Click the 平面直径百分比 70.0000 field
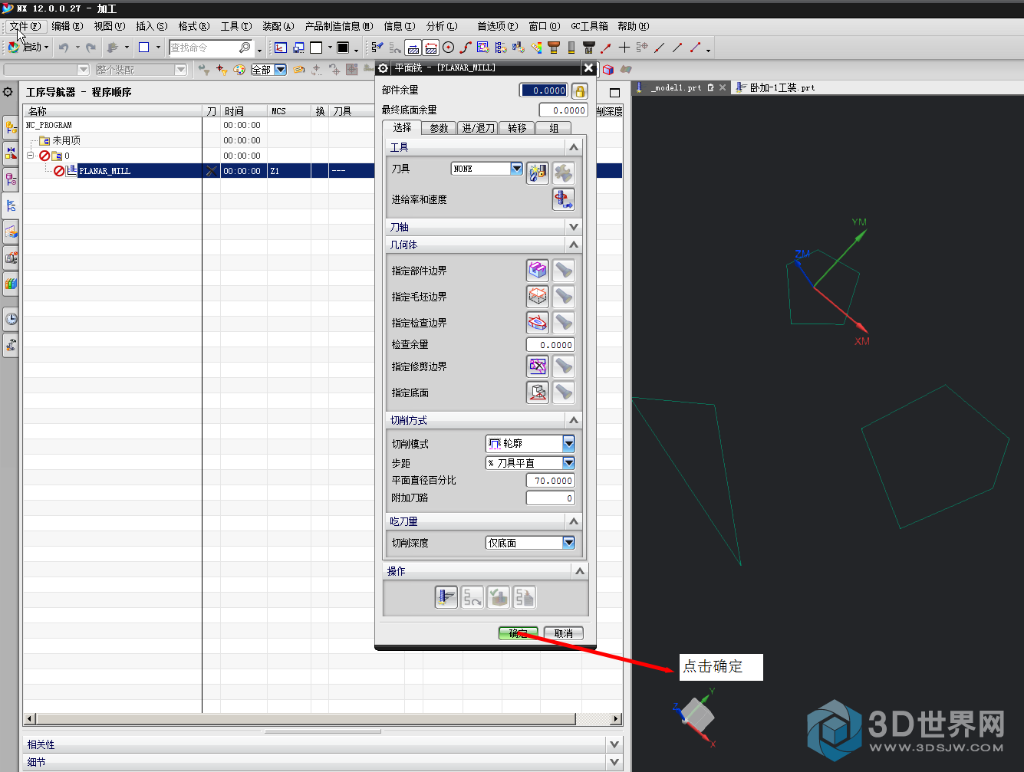Screen dimensions: 1024x772 coord(551,481)
